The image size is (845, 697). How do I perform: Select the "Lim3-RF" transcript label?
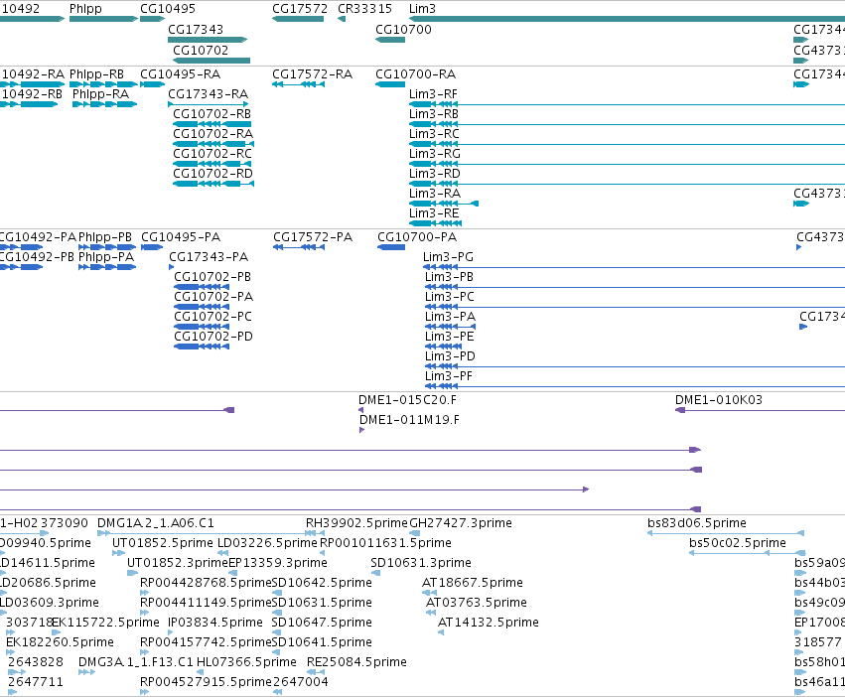click(x=433, y=93)
